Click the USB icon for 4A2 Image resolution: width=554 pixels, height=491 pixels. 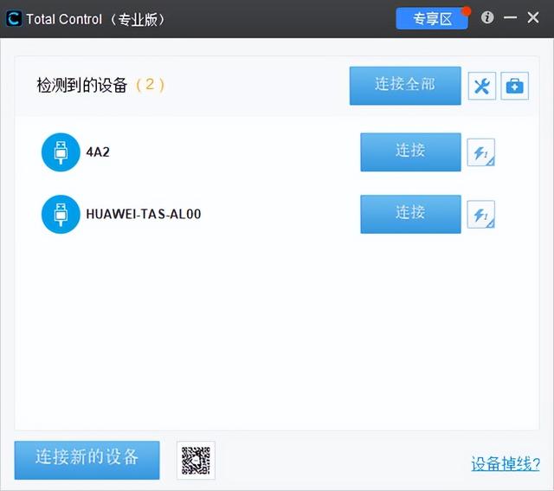[x=61, y=152]
